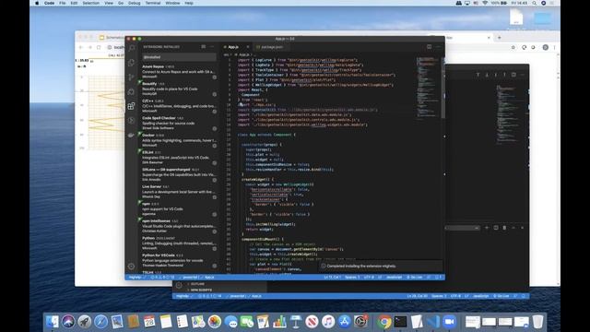Open the Selection menu
The height and width of the screenshot is (332, 590).
90,3
